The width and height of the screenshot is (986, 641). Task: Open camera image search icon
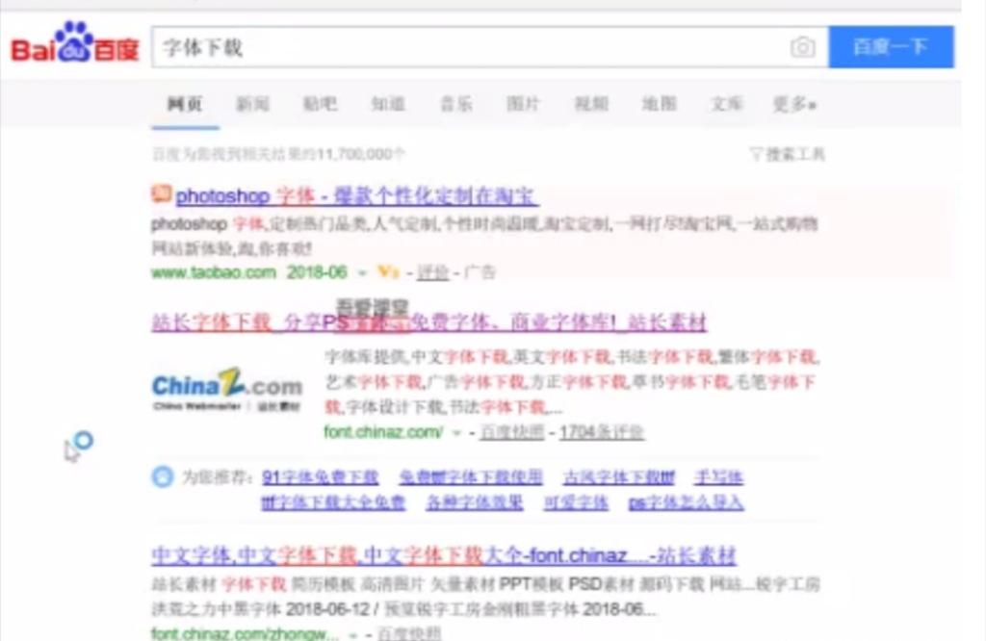pyautogui.click(x=802, y=47)
